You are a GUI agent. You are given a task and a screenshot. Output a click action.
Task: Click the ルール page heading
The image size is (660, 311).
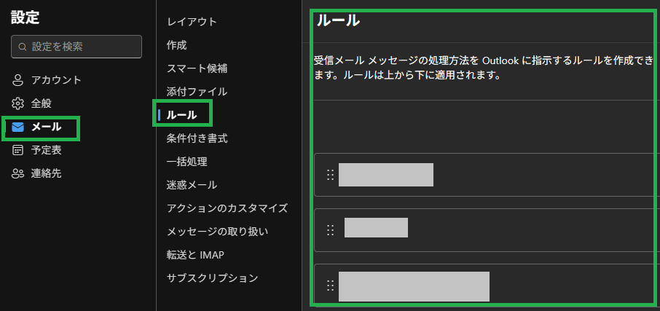pos(338,20)
